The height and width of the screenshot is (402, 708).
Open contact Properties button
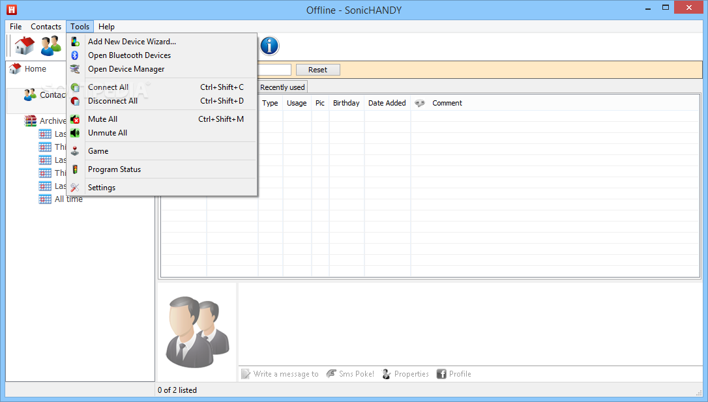tap(406, 373)
